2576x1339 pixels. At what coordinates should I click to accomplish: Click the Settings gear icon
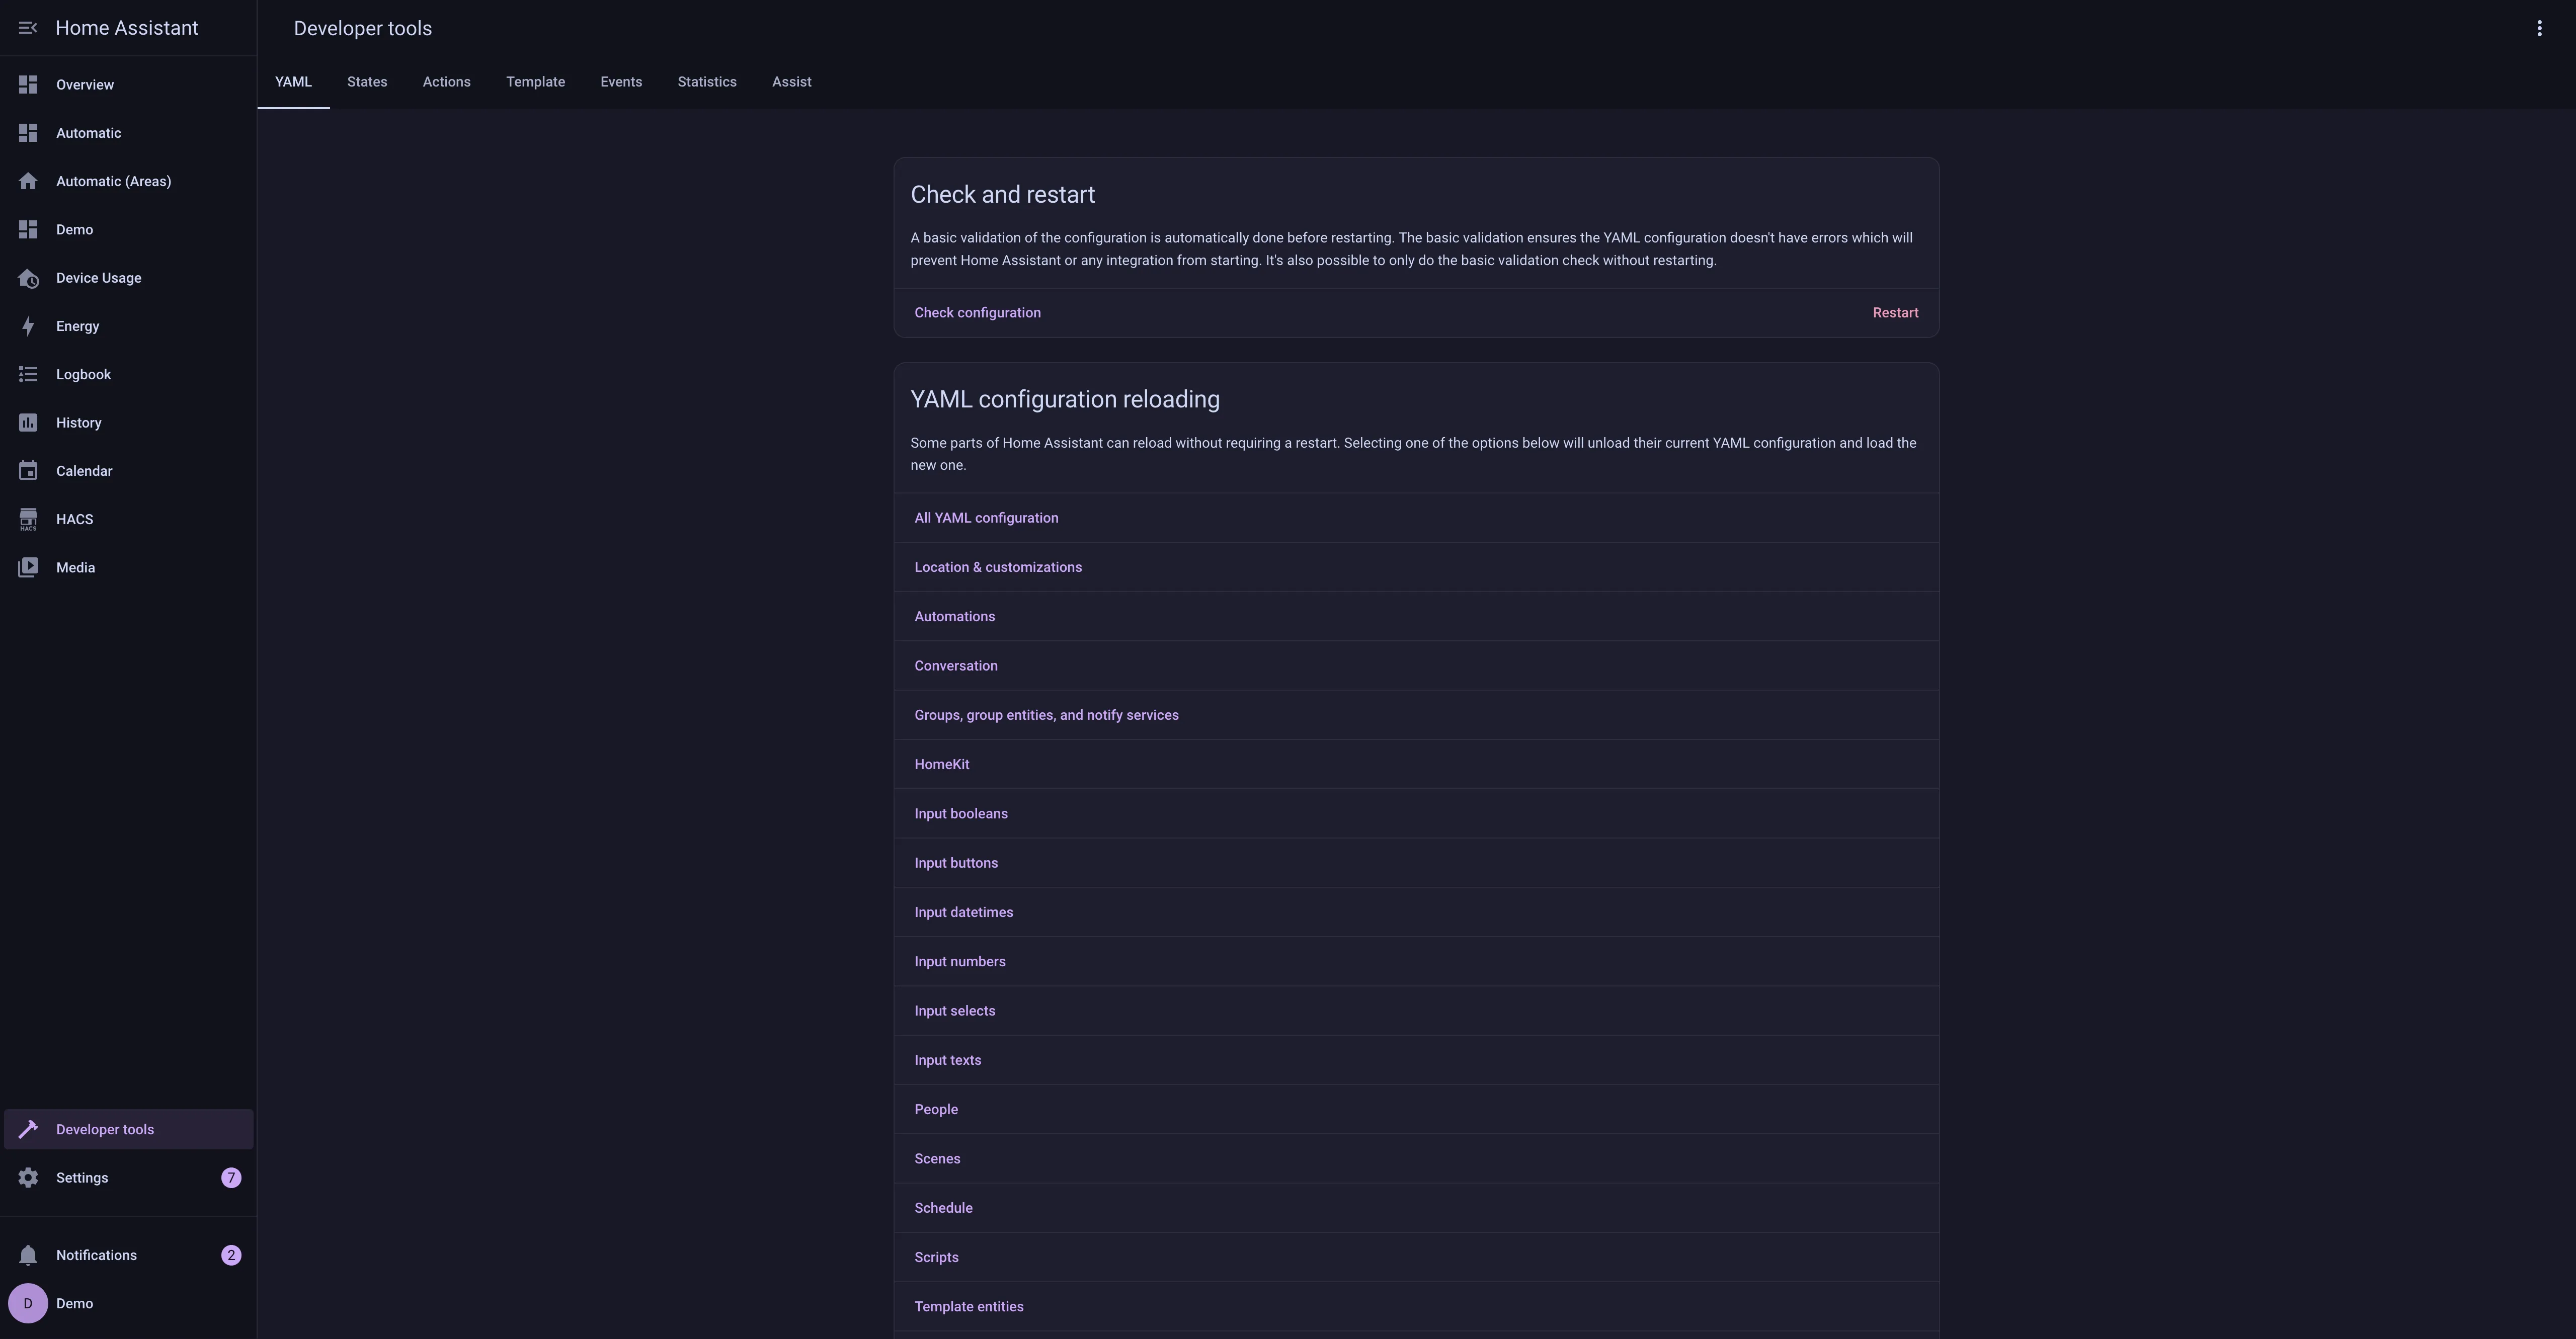(x=28, y=1178)
